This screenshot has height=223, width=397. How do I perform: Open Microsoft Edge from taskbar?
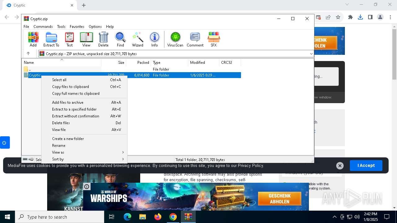pyautogui.click(x=127, y=217)
